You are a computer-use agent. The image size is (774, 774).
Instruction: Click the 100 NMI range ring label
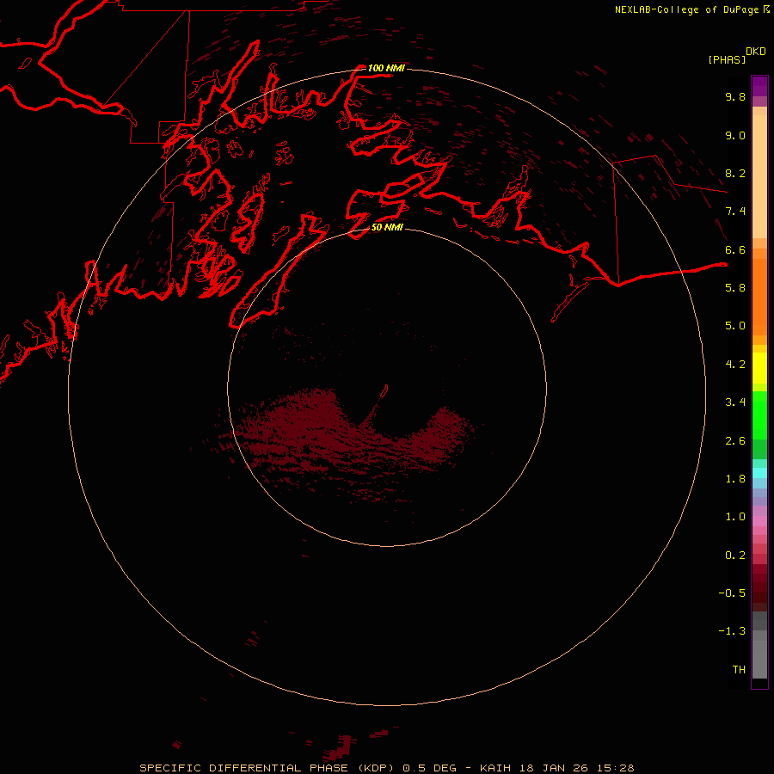point(386,68)
